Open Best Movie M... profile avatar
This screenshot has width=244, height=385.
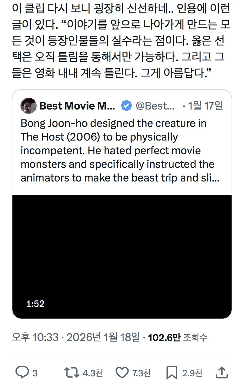(x=29, y=106)
